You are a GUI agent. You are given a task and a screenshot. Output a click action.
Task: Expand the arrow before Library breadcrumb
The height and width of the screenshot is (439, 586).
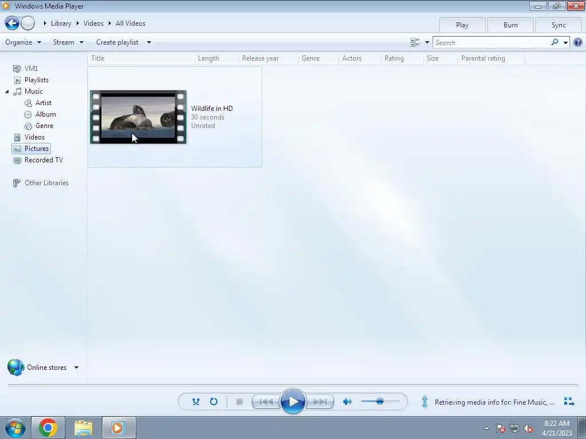(45, 23)
